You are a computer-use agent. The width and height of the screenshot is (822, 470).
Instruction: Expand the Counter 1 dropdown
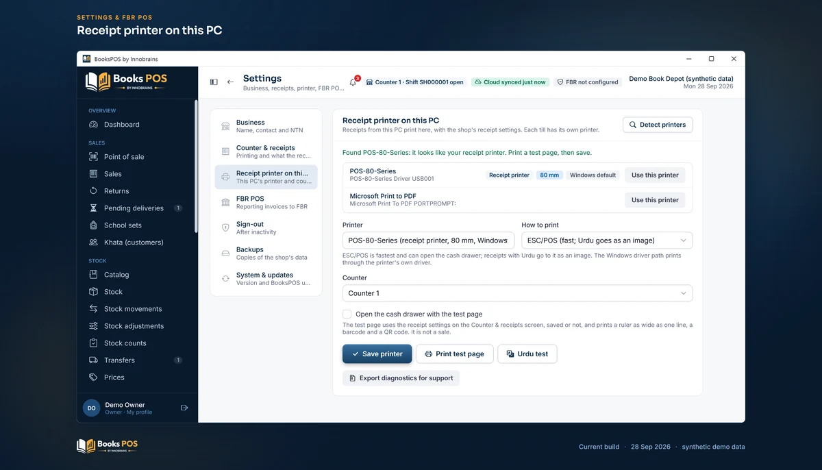click(517, 293)
